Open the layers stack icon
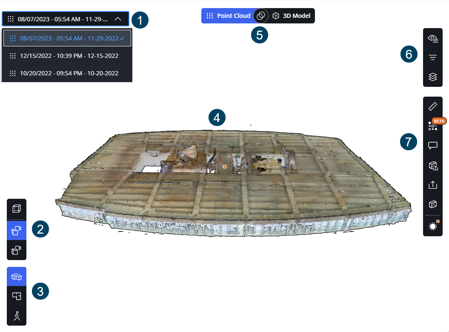The height and width of the screenshot is (332, 449). [x=433, y=77]
